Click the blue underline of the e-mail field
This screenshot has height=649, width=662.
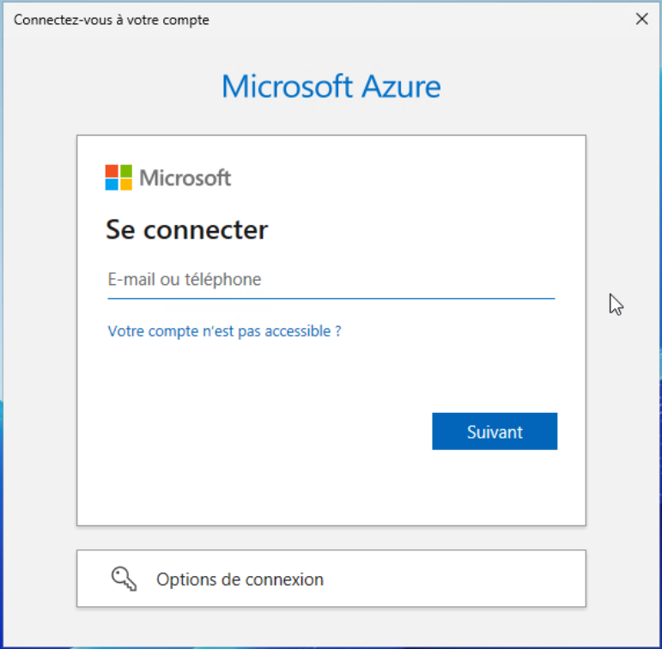tap(331, 298)
